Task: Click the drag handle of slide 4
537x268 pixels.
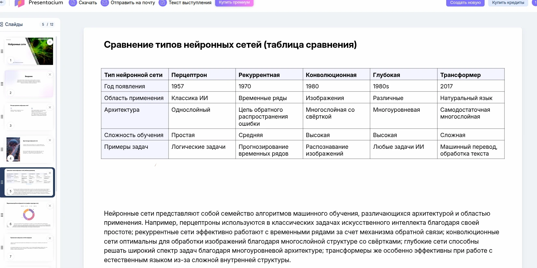Action: [x=2, y=149]
